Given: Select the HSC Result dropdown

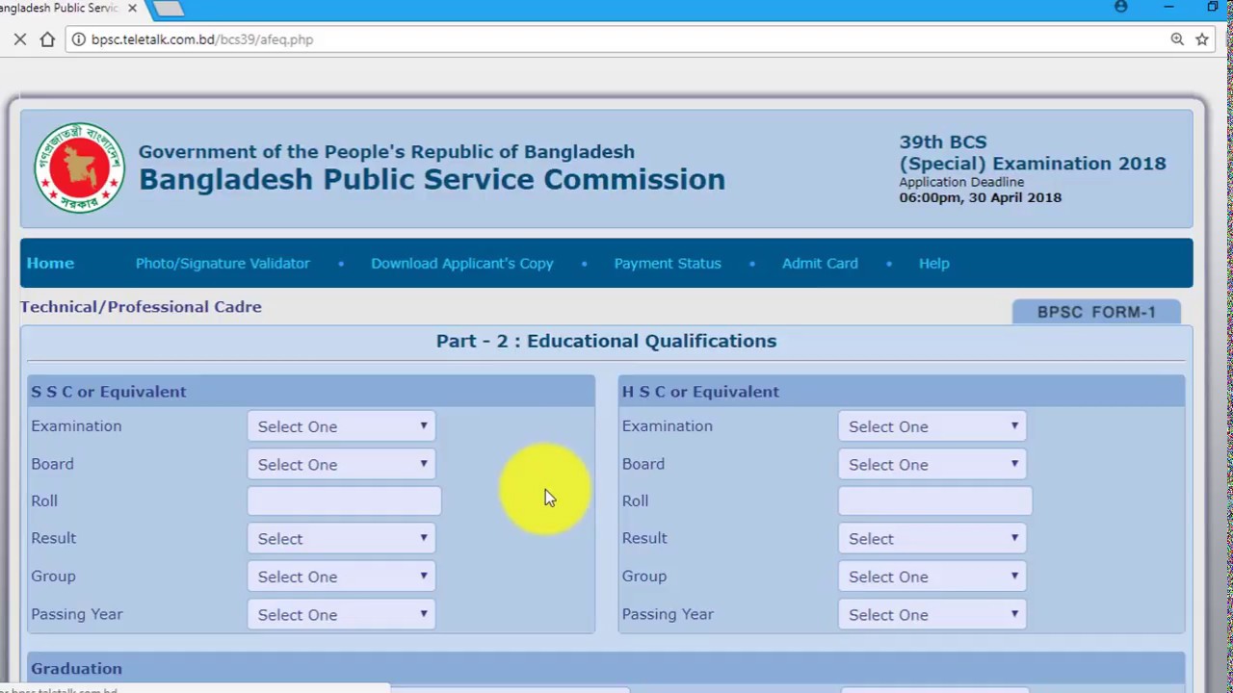Looking at the screenshot, I should (931, 539).
